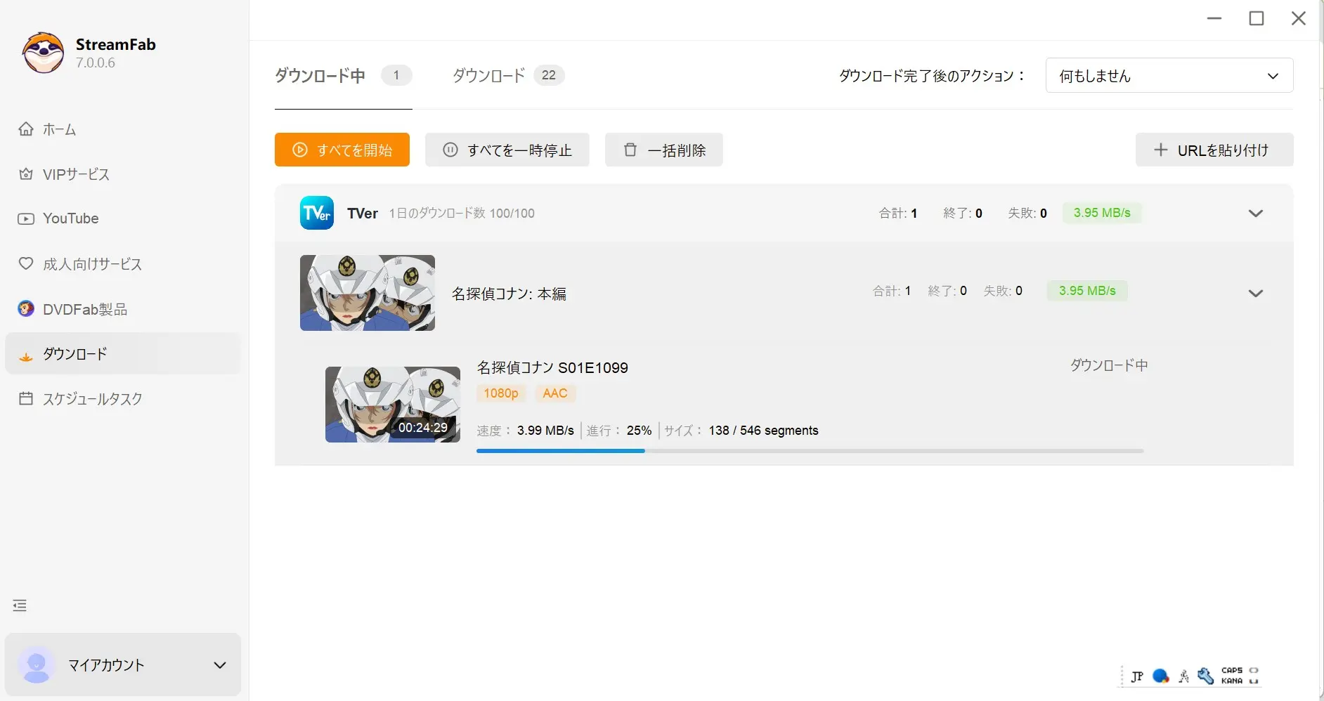Click the すべてを開始 button
Viewport: 1324px width, 701px height.
point(342,150)
